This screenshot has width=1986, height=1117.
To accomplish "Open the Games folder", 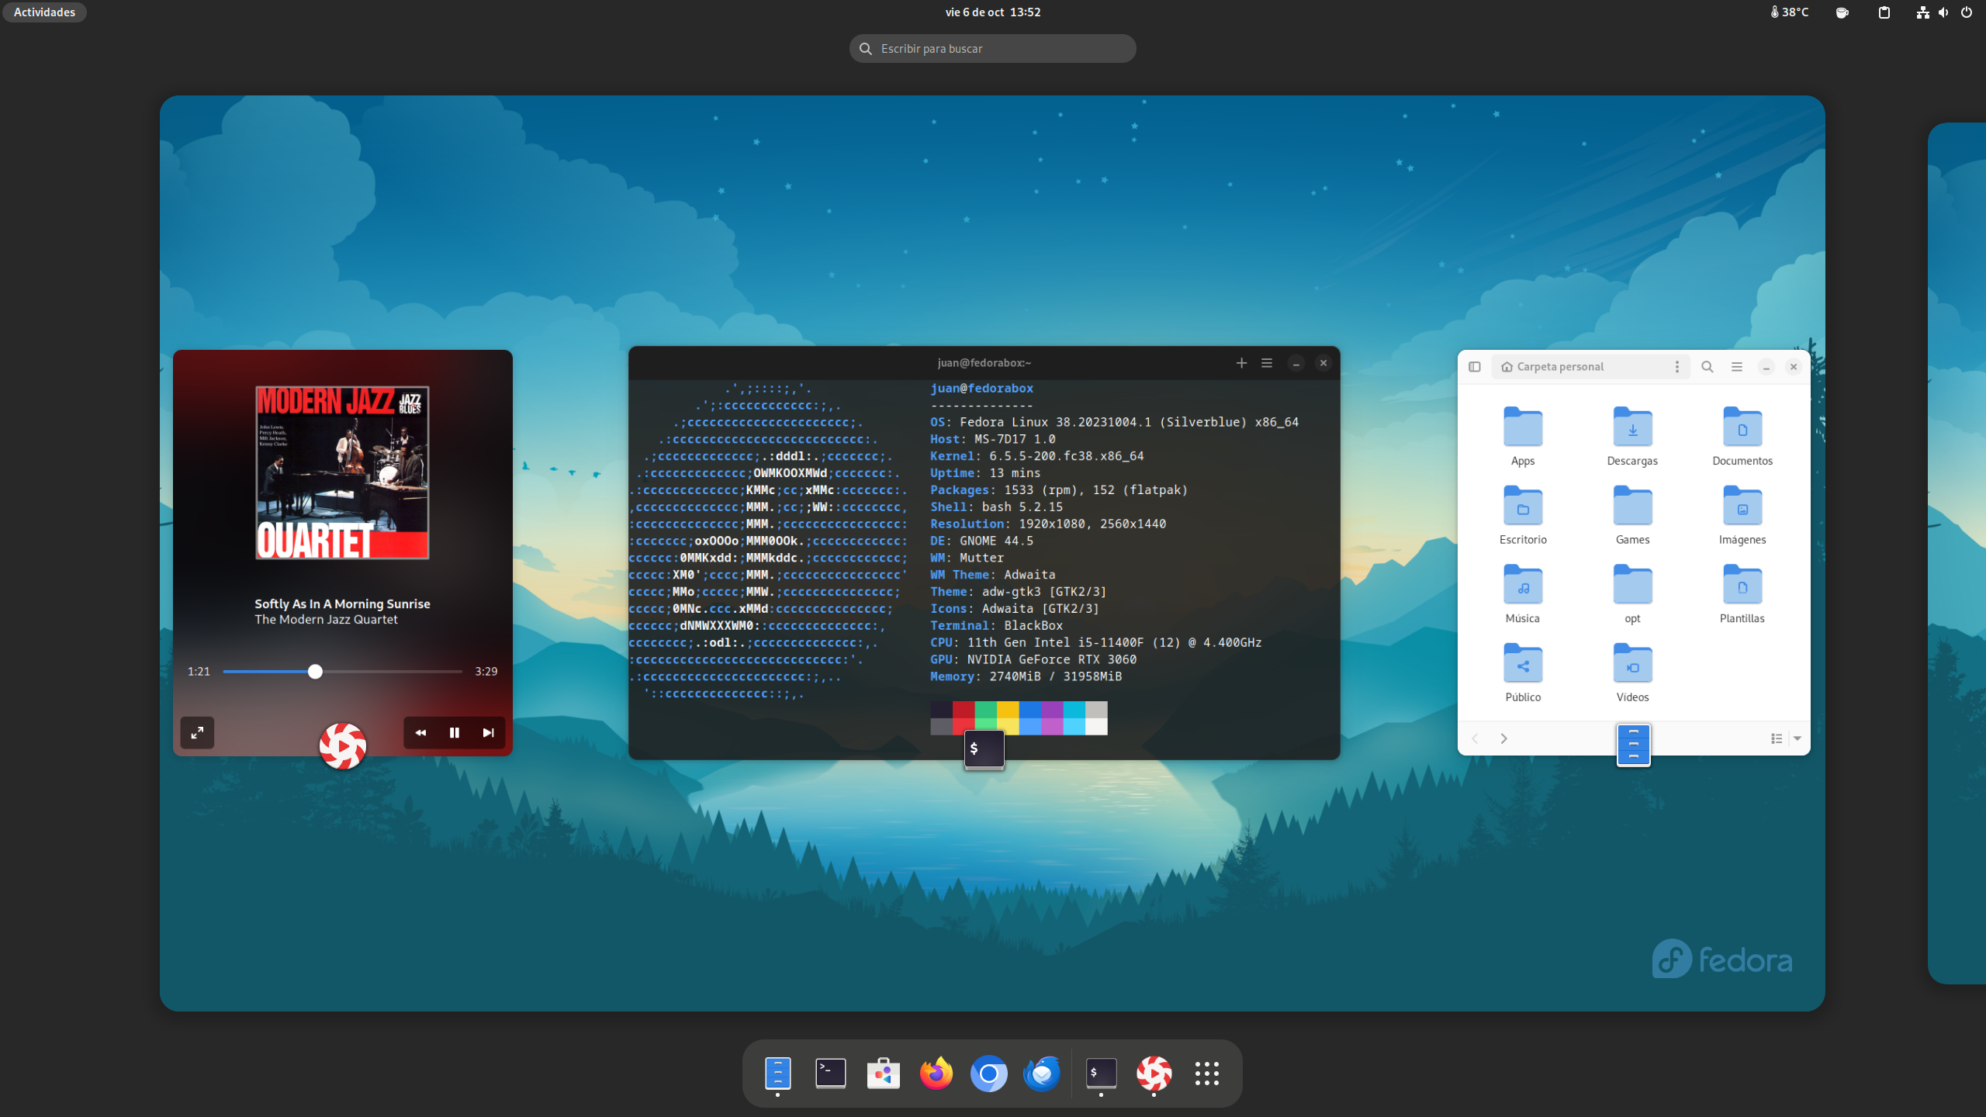I will coord(1632,515).
